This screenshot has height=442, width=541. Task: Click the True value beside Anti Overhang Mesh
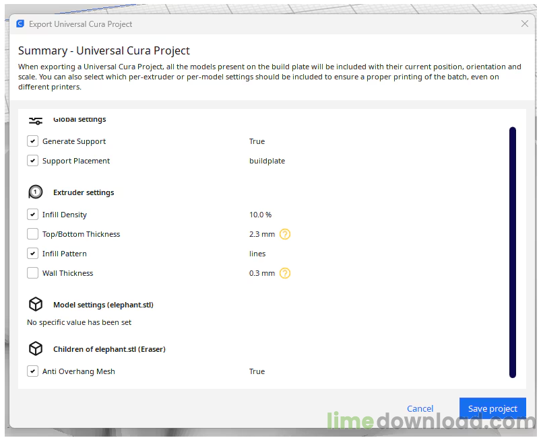pyautogui.click(x=257, y=371)
